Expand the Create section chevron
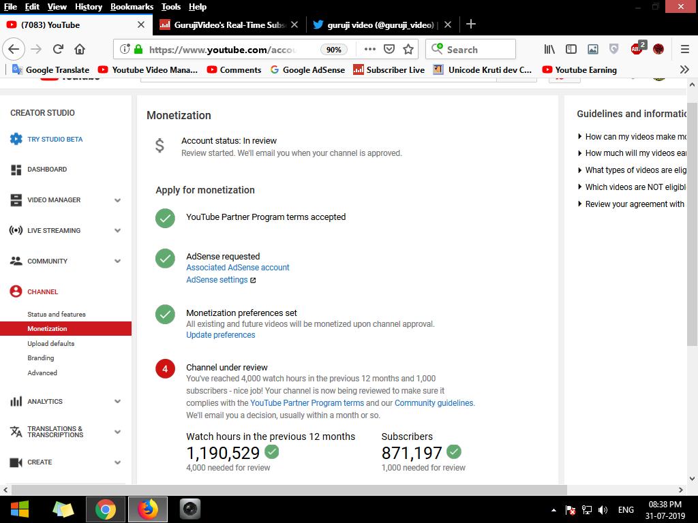 pos(117,462)
